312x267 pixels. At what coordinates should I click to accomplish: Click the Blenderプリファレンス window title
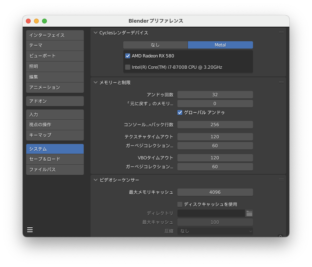point(156,21)
